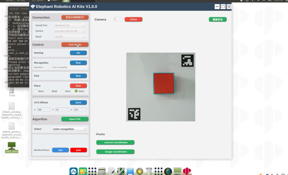Screen dimensions: 288x175
Task: Click the detected red cube in camera view
Action: 164,83
